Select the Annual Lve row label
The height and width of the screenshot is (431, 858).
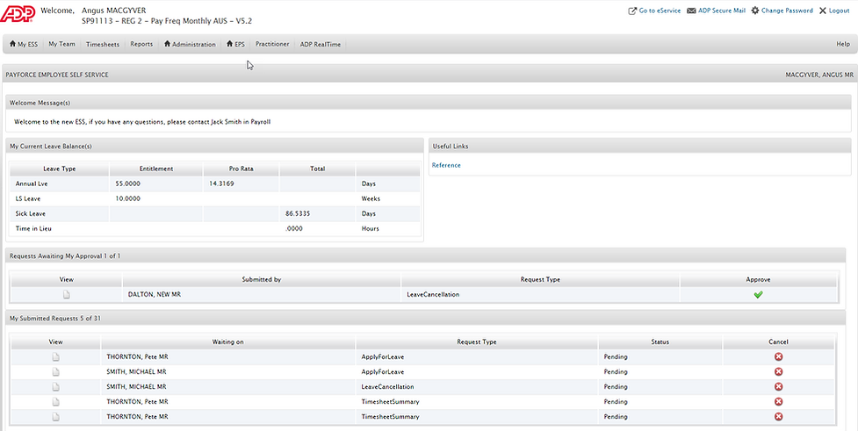(32, 183)
